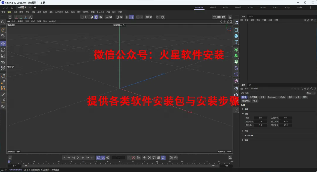Image resolution: width=317 pixels, height=172 pixels.
Task: Select the Scale tool in left toolbar
Action: coord(3,56)
